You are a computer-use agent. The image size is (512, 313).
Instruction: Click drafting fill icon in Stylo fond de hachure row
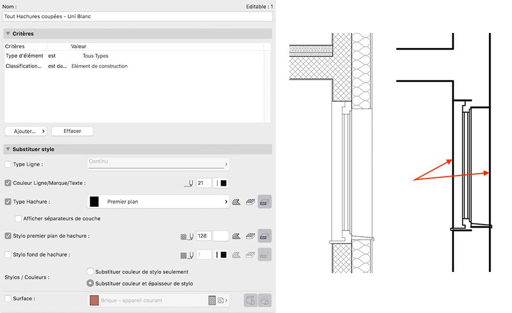pos(237,255)
